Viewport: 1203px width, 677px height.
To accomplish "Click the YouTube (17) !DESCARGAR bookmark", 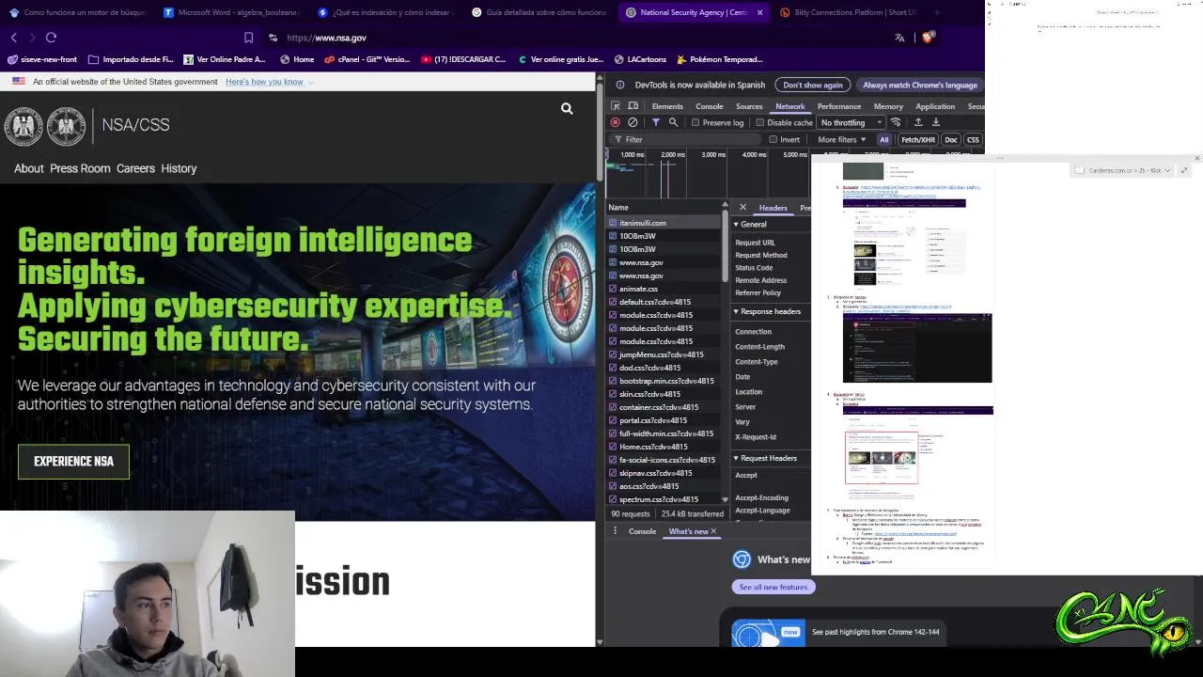I will click(463, 59).
